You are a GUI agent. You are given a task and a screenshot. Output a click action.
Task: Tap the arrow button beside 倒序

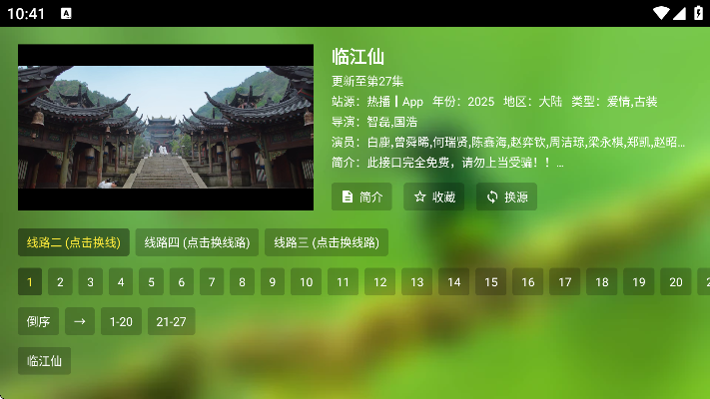pos(79,321)
